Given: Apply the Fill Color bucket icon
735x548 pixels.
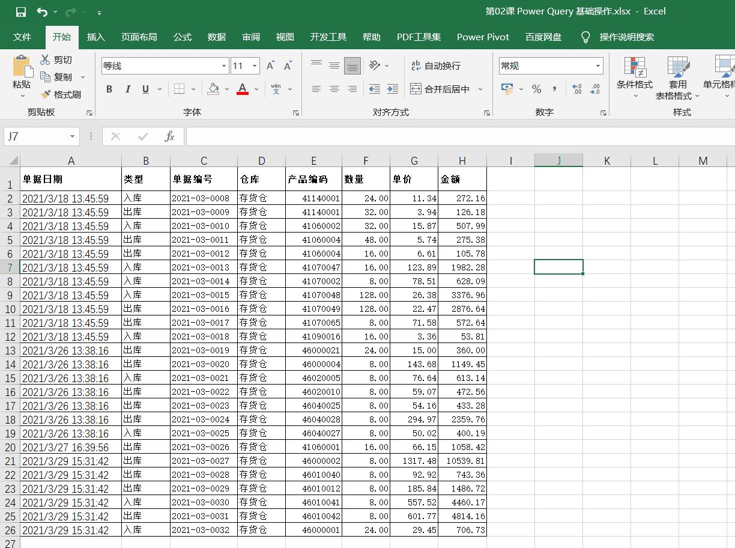Looking at the screenshot, I should point(213,89).
